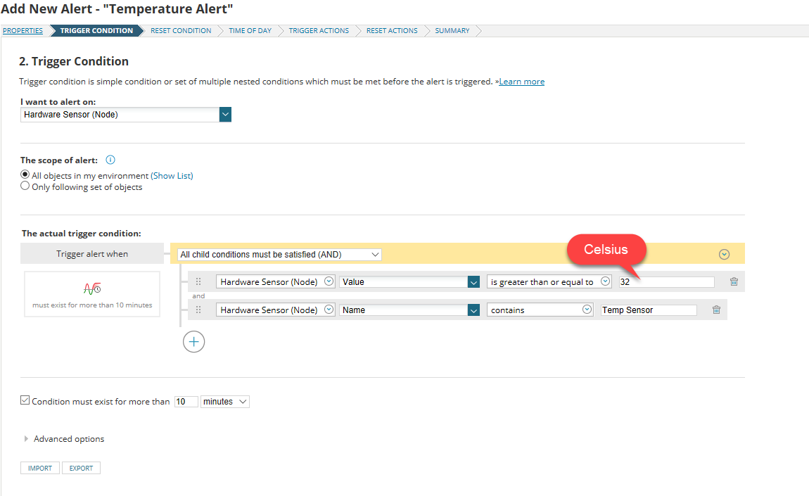
Task: Click the Import button
Action: 40,468
